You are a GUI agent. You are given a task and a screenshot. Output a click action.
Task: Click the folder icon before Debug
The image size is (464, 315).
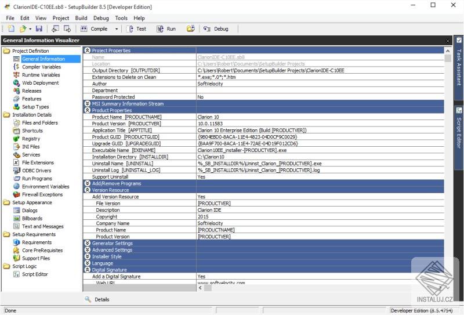(191, 29)
